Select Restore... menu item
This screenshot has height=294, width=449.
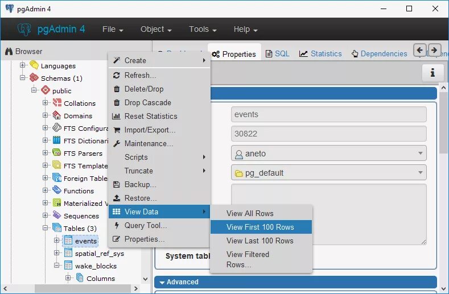159,198
